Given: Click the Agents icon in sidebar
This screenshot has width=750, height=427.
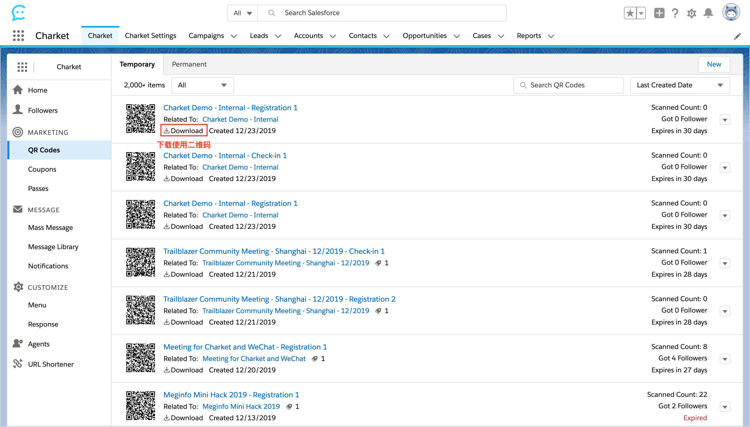Looking at the screenshot, I should pyautogui.click(x=18, y=343).
